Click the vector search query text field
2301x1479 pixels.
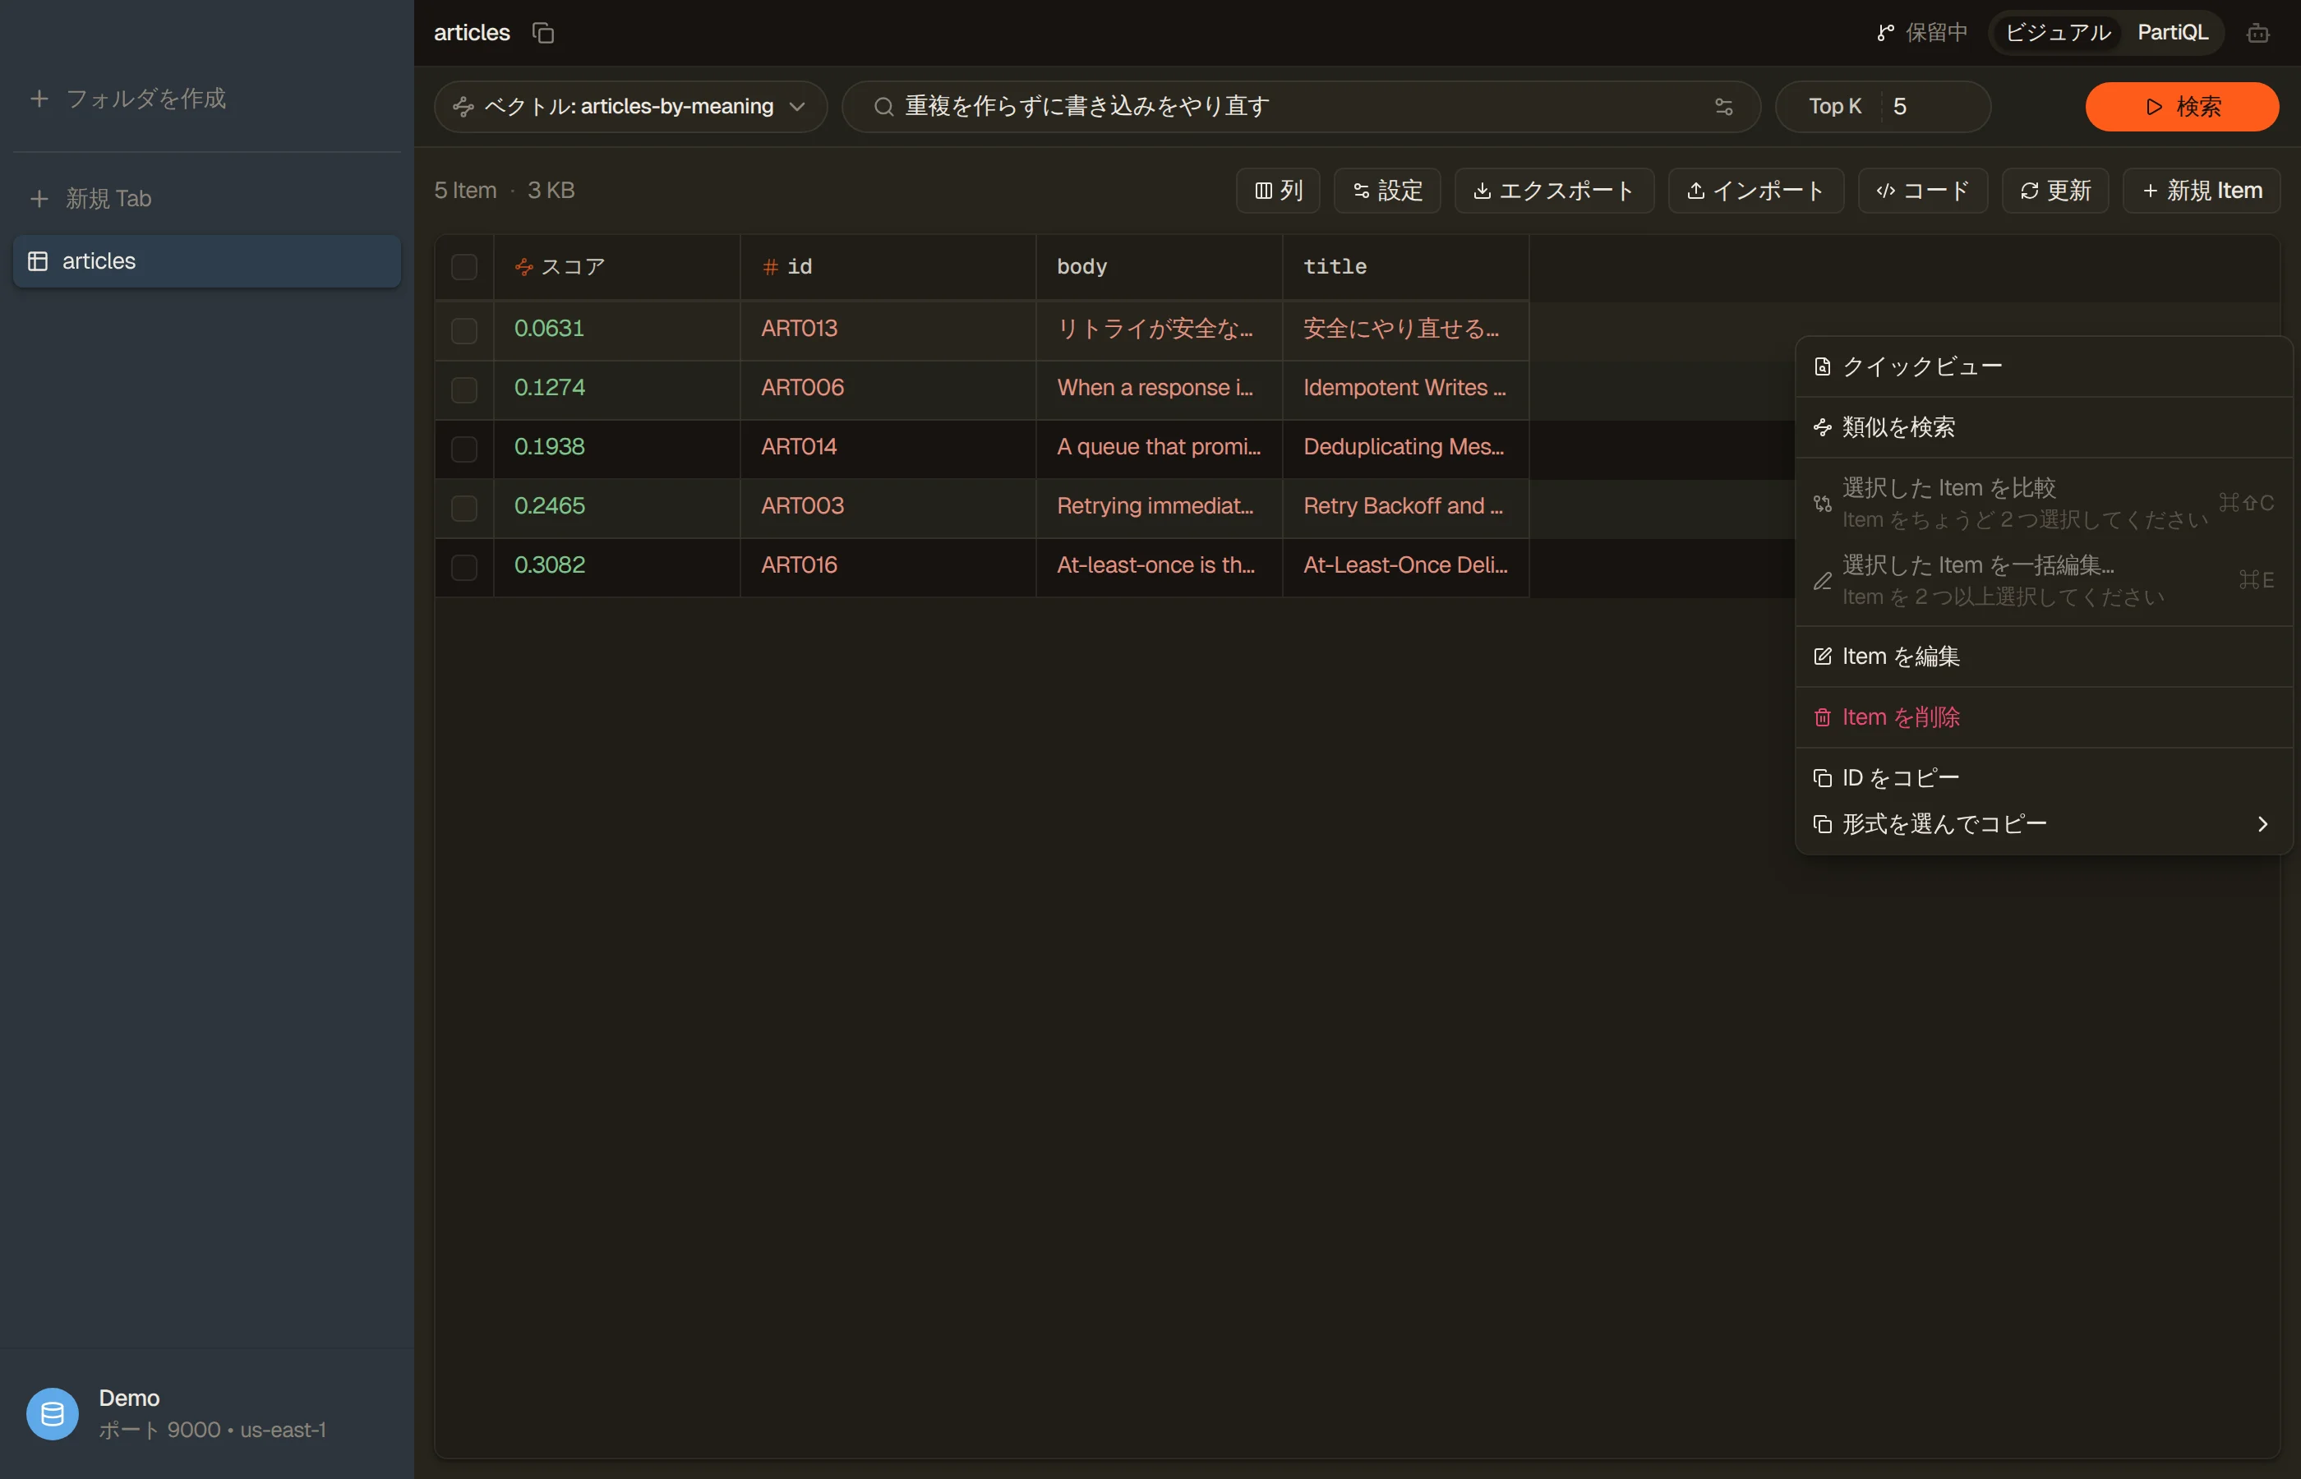pyautogui.click(x=1301, y=107)
